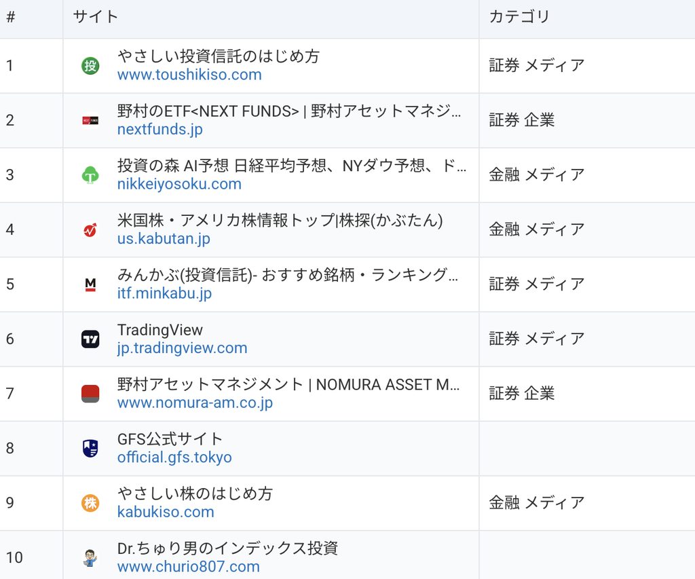Open us.kabutan.jp link
Viewport: 695px width, 579px height.
pyautogui.click(x=164, y=238)
